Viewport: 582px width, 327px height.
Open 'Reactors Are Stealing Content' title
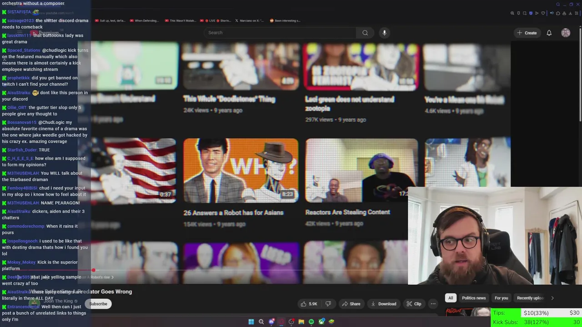[347, 212]
